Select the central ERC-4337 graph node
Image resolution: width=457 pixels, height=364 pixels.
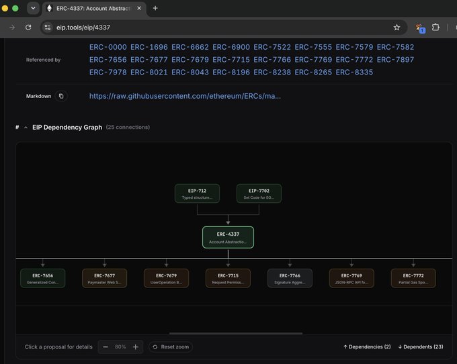228,237
